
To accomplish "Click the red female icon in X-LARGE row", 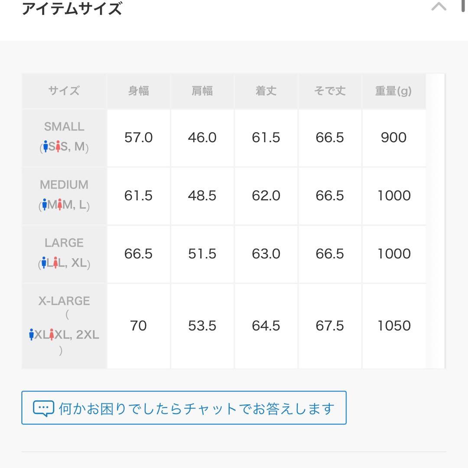I will [x=52, y=335].
